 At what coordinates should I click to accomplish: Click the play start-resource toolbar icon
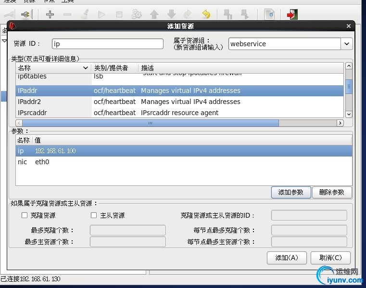(101, 14)
